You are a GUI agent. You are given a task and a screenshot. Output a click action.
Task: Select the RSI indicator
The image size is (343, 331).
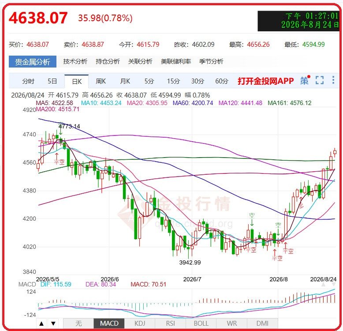pyautogui.click(x=171, y=323)
